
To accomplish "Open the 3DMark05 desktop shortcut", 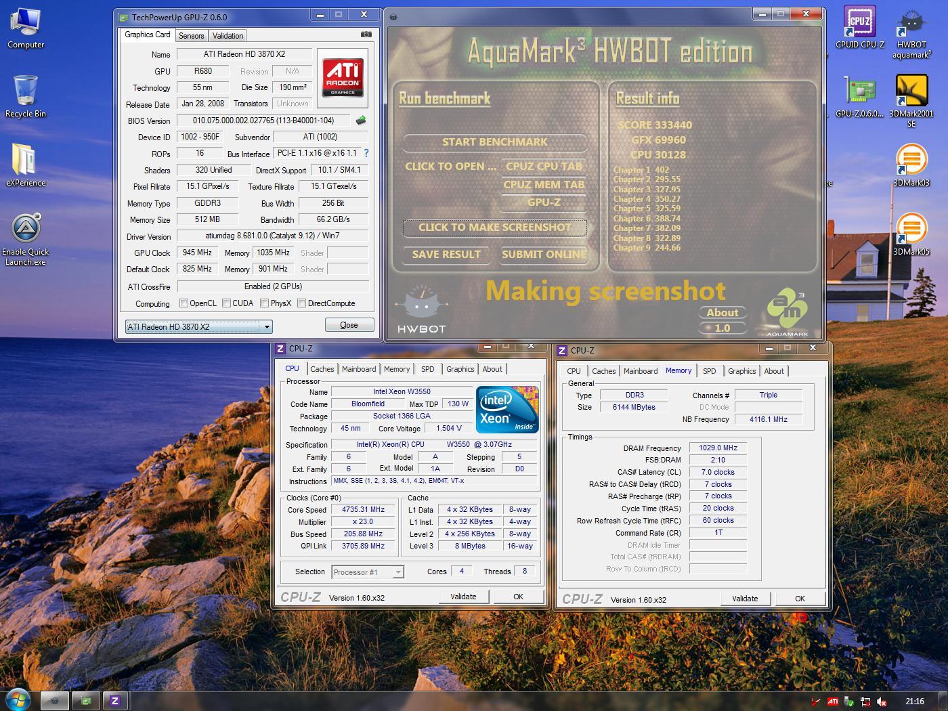I will [x=911, y=234].
